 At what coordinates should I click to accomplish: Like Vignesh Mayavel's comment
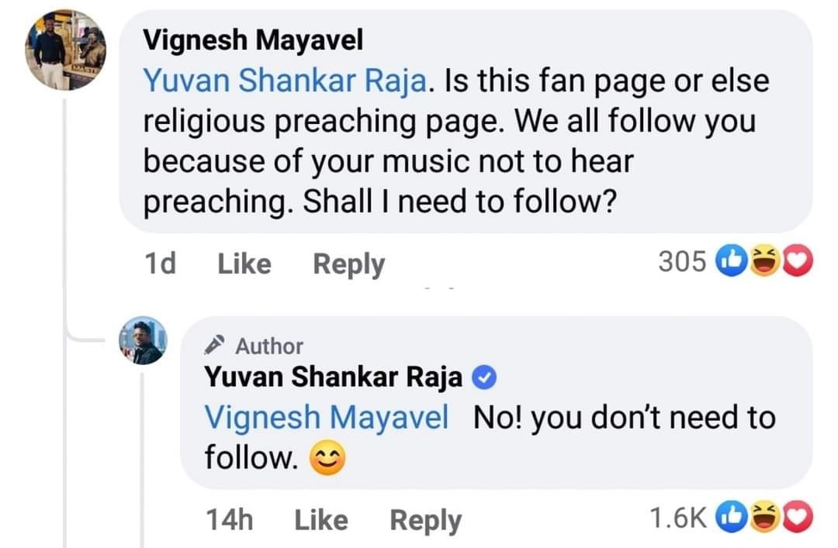coord(244,264)
